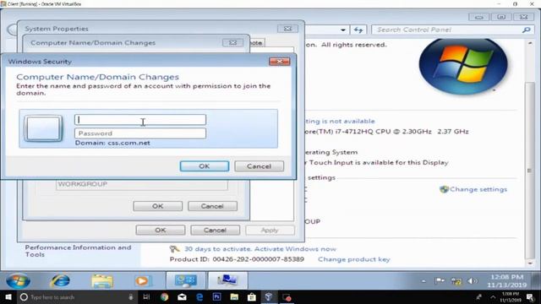The width and height of the screenshot is (541, 304).
Task: Click the Control Panel vertical scrollbar thumb
Action: tap(530, 171)
